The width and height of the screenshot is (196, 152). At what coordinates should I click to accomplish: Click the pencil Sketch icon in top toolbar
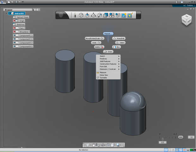pyautogui.click(x=75, y=15)
